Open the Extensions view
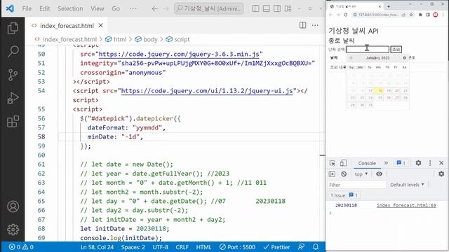The image size is (449, 252). [x=13, y=121]
